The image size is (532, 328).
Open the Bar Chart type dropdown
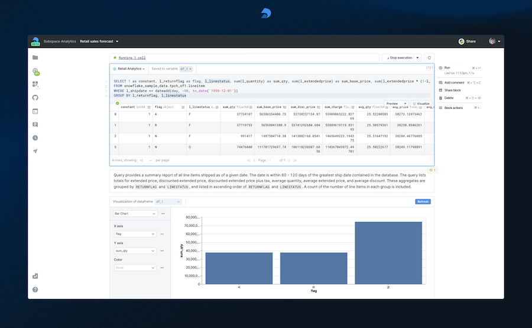pos(134,213)
